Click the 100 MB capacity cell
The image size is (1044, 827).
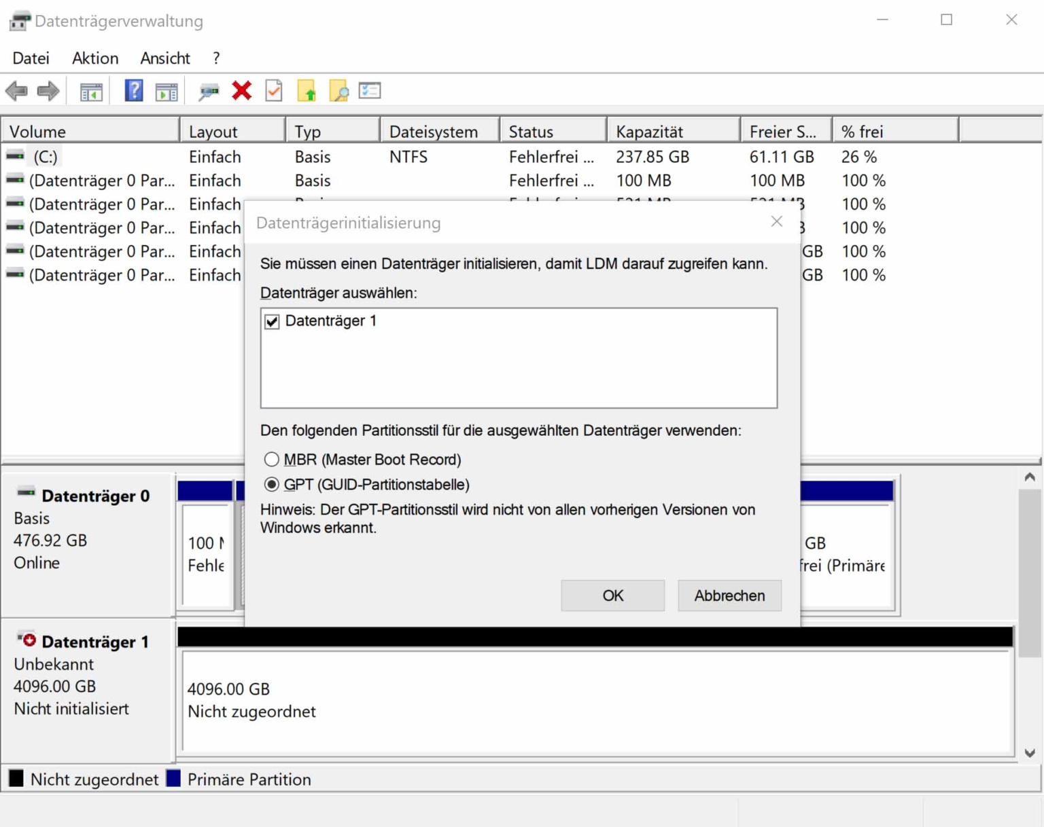point(643,181)
